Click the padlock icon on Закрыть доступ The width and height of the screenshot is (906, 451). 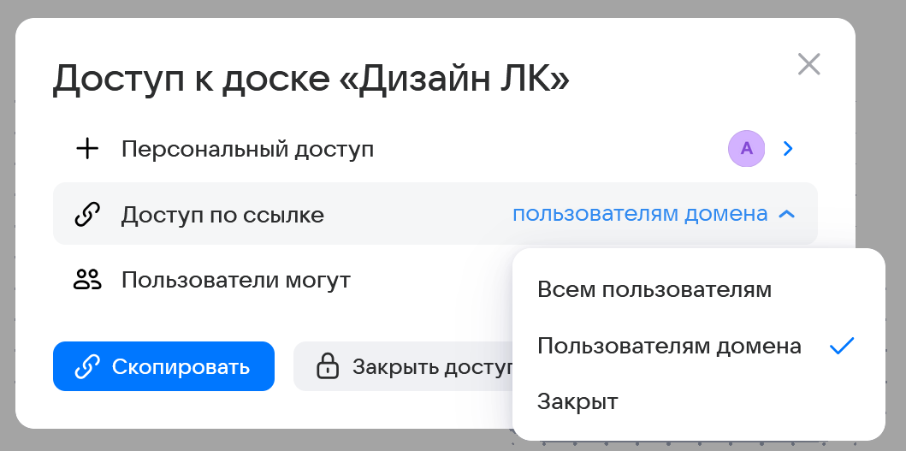pyautogui.click(x=327, y=367)
